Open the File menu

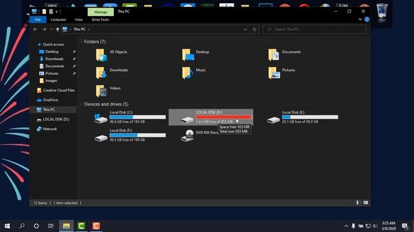pyautogui.click(x=38, y=19)
